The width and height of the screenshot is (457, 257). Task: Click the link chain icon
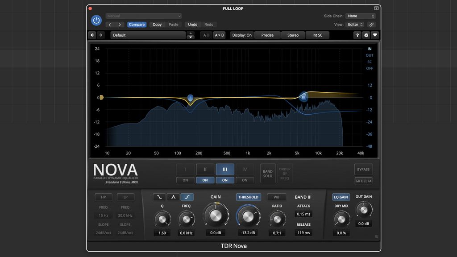[371, 25]
